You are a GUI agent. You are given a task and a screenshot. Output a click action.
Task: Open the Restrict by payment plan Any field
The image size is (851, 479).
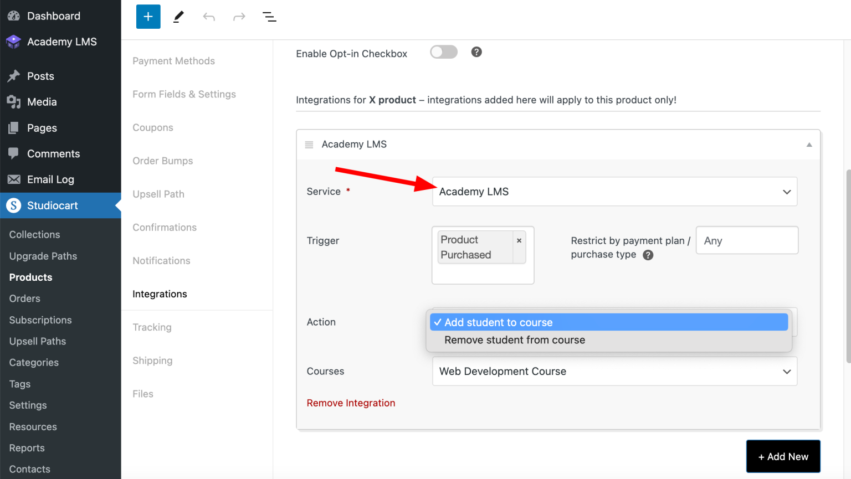747,240
